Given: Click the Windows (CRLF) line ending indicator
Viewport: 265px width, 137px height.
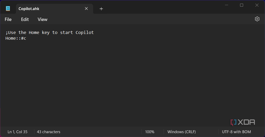Looking at the screenshot, I should click(x=181, y=132).
